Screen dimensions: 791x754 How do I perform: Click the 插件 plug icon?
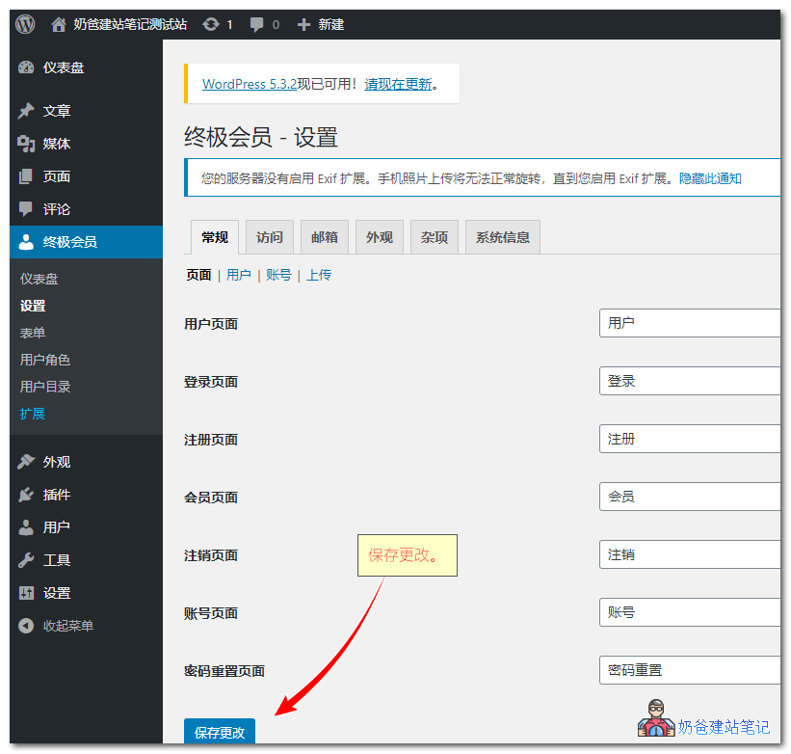pyautogui.click(x=26, y=495)
